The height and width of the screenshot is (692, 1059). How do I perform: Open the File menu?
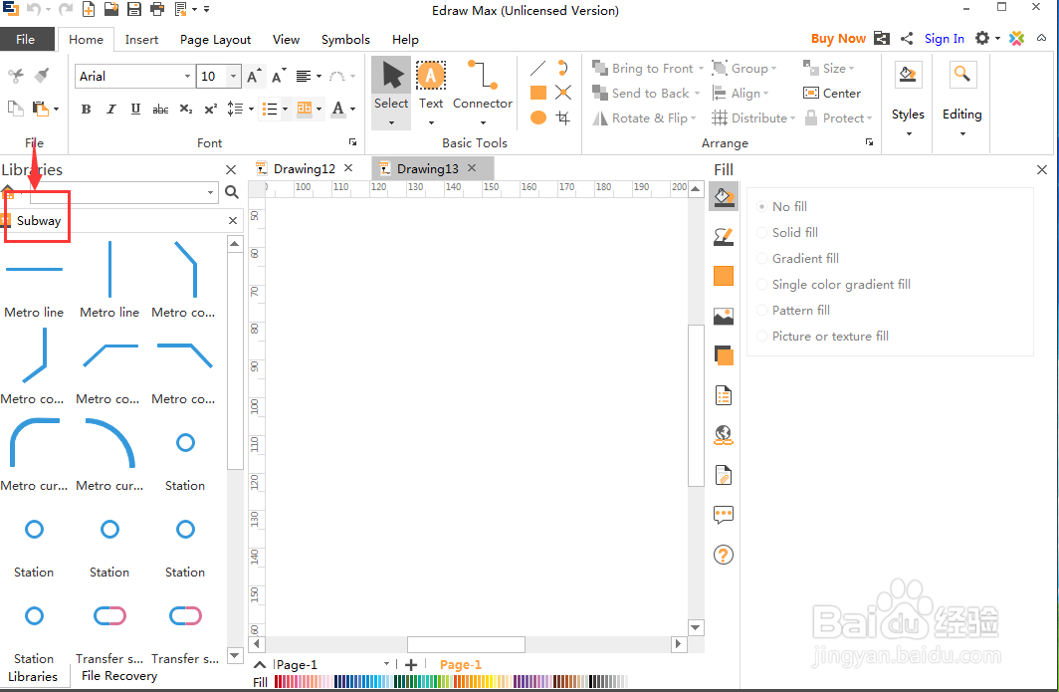click(26, 39)
